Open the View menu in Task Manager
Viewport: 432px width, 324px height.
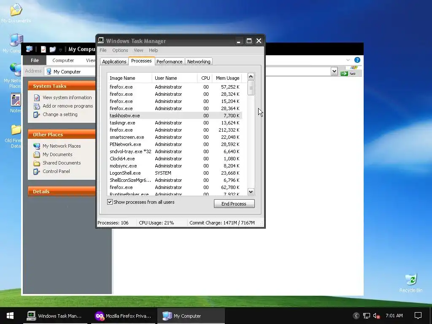[138, 50]
